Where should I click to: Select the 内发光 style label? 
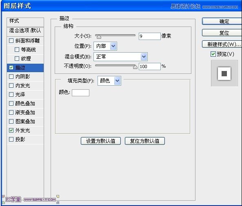click(23, 86)
